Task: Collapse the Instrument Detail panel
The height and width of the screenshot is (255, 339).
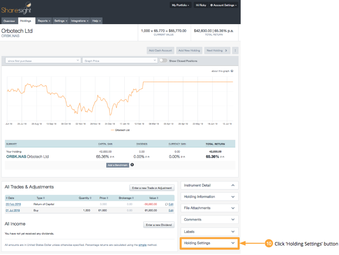Action: (209, 185)
